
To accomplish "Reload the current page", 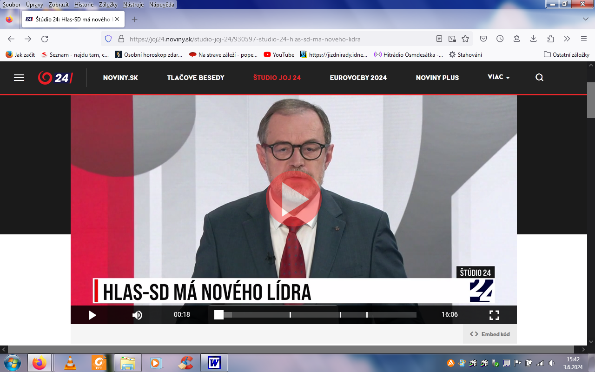I will 45,39.
